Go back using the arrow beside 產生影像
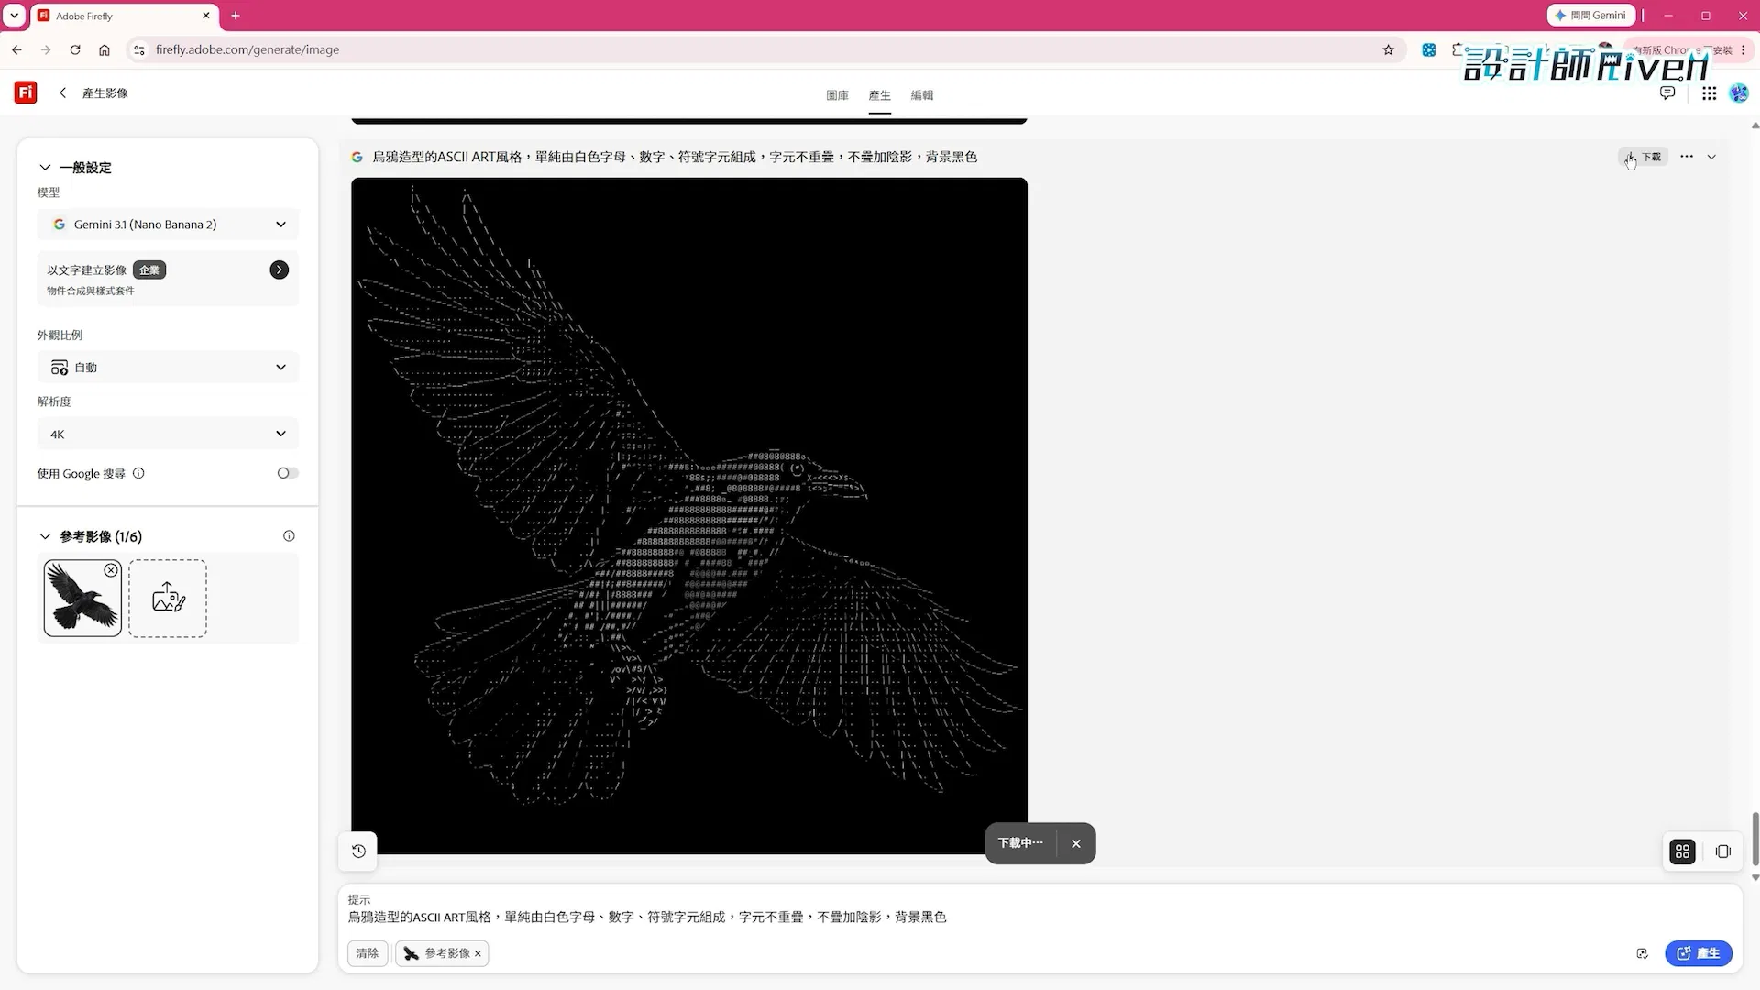1760x990 pixels. (62, 93)
